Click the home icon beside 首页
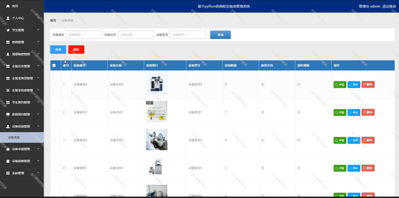The height and width of the screenshot is (198, 399). pyautogui.click(x=8, y=6)
